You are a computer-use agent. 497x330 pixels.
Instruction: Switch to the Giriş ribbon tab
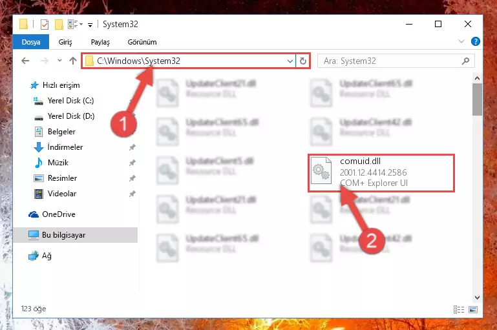pos(65,42)
